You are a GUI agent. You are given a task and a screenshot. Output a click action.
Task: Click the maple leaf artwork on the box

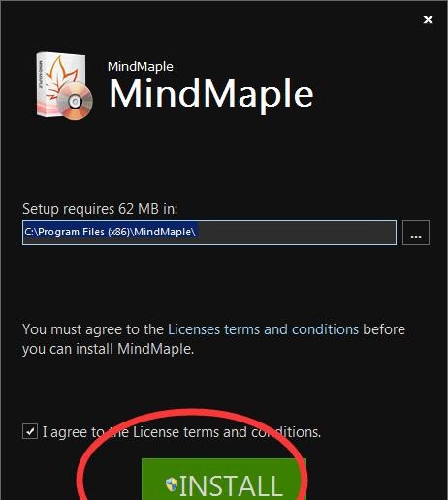[61, 78]
